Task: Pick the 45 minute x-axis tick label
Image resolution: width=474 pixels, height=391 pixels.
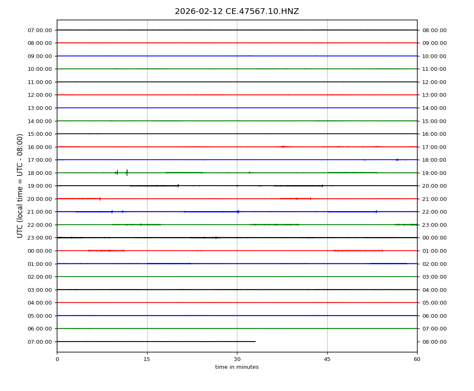Action: 327,359
